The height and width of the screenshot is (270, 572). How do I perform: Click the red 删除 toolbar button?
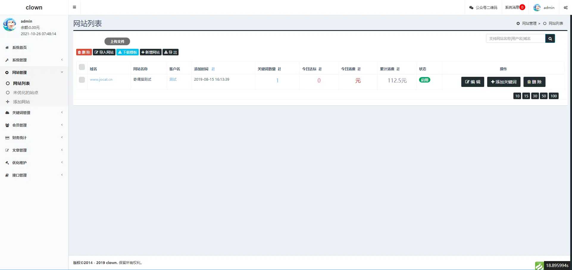84,52
